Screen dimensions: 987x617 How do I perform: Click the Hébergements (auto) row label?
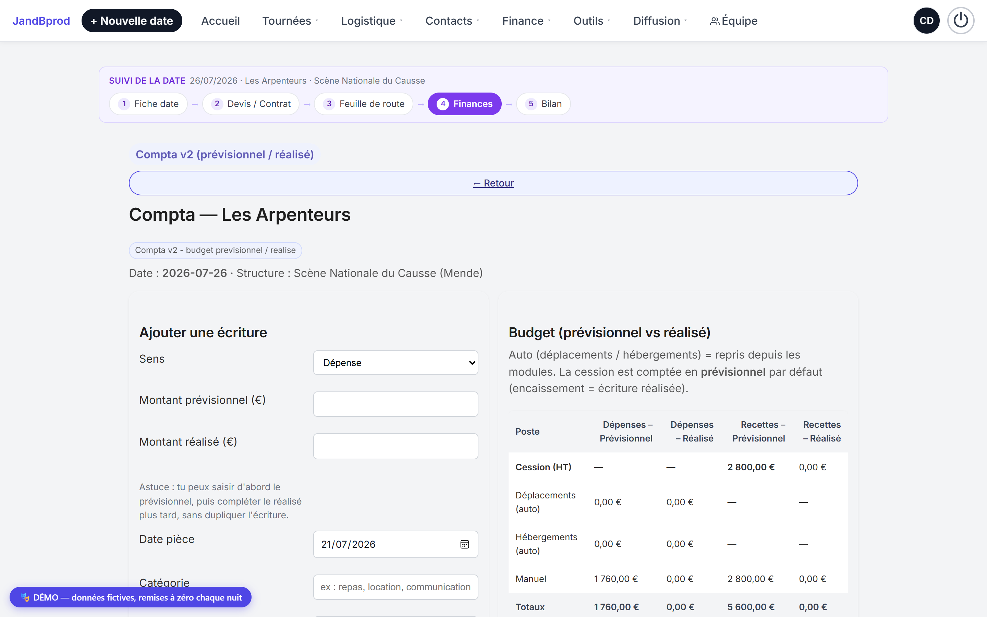coord(546,544)
